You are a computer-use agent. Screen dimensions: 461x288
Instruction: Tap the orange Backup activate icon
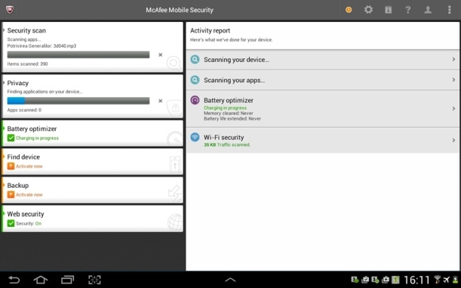pyautogui.click(x=11, y=194)
